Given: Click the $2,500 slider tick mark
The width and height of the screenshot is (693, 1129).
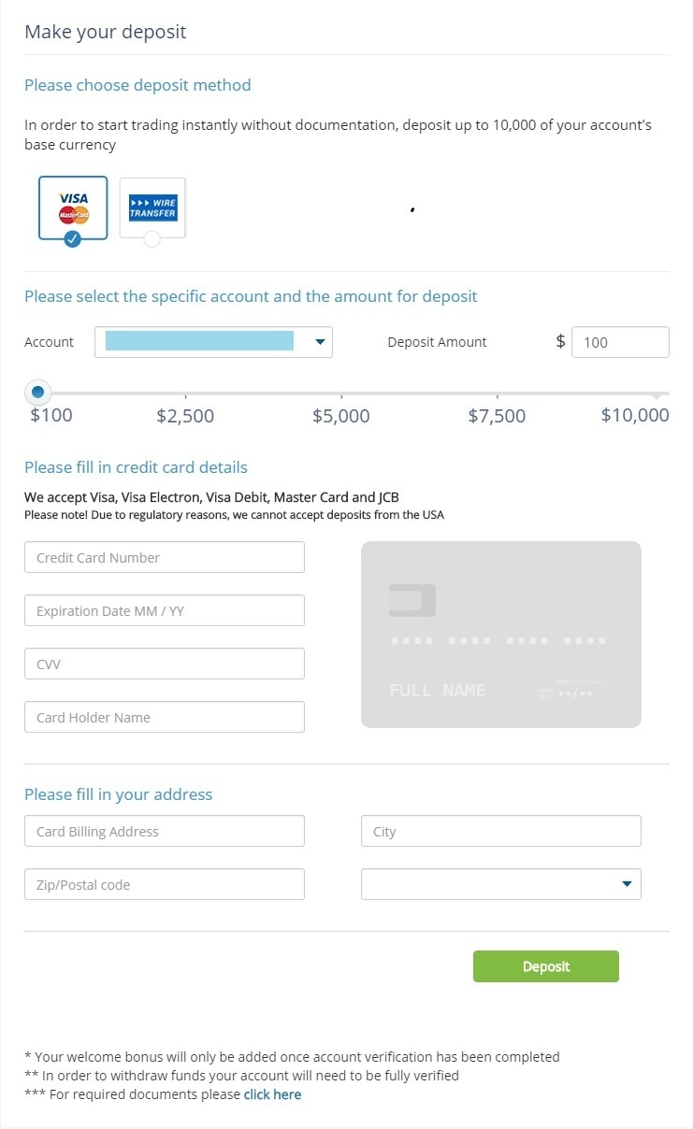Looking at the screenshot, I should tap(185, 394).
